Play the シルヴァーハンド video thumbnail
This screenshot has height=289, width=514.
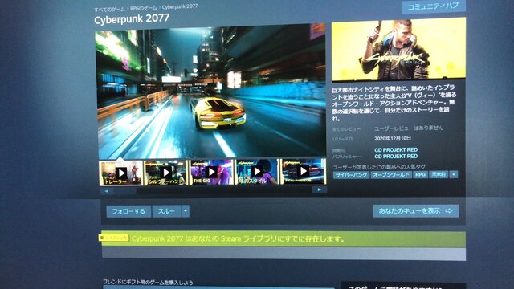coord(166,172)
